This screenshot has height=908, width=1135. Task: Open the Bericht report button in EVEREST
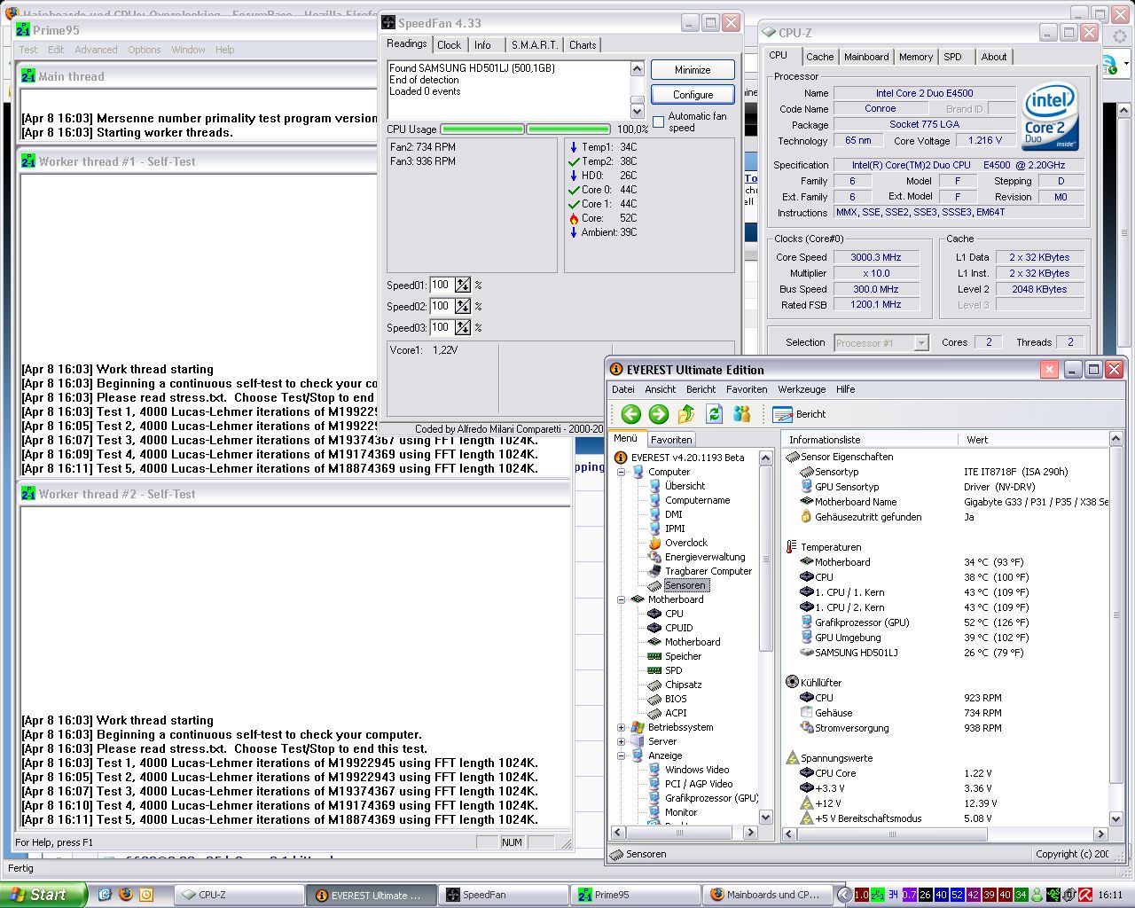pos(799,414)
